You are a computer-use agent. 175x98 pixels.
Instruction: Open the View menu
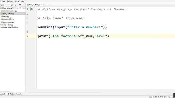[x=3, y=1]
